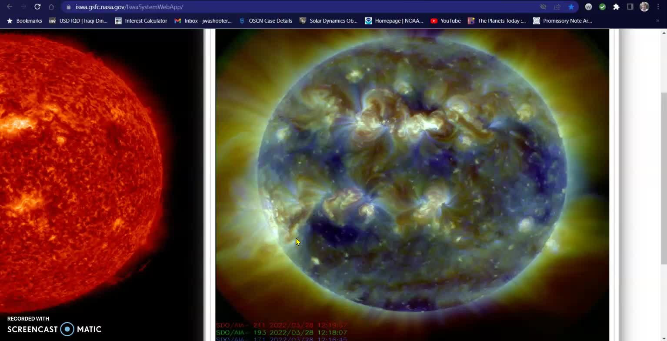
Task: Open the Promissory Note bookmark
Action: pyautogui.click(x=563, y=21)
